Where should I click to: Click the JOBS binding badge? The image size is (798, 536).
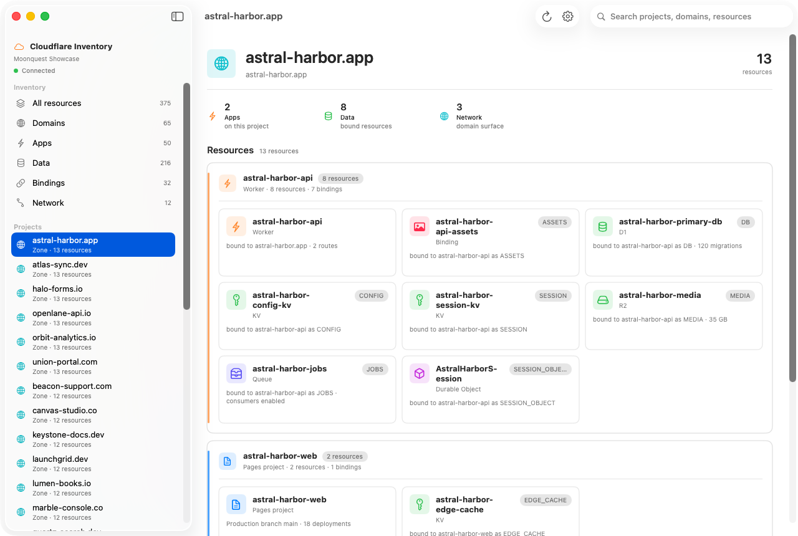375,369
